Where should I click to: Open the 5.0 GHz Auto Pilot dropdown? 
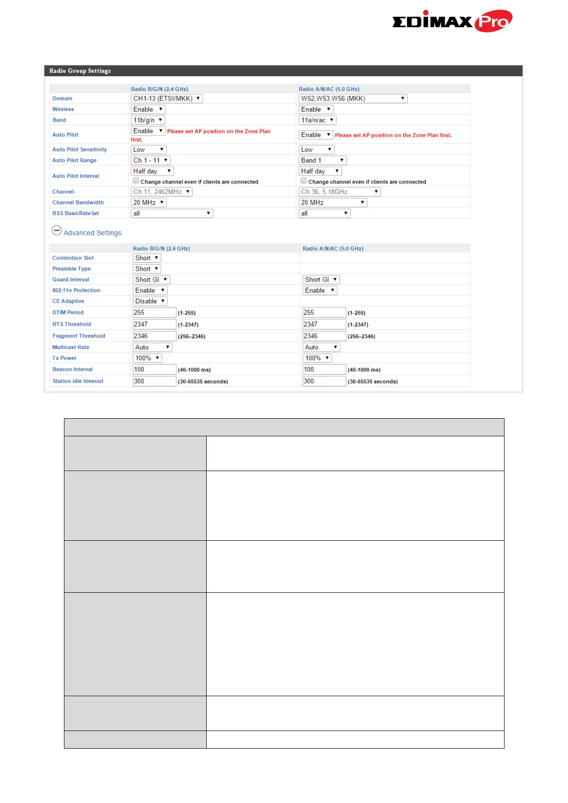point(316,135)
